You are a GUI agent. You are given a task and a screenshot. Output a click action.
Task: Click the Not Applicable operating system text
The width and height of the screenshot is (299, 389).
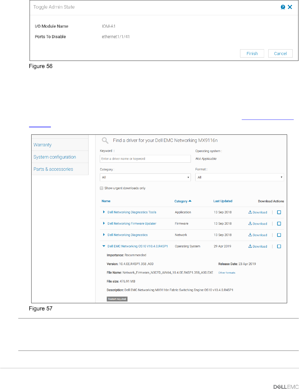pyautogui.click(x=206, y=159)
